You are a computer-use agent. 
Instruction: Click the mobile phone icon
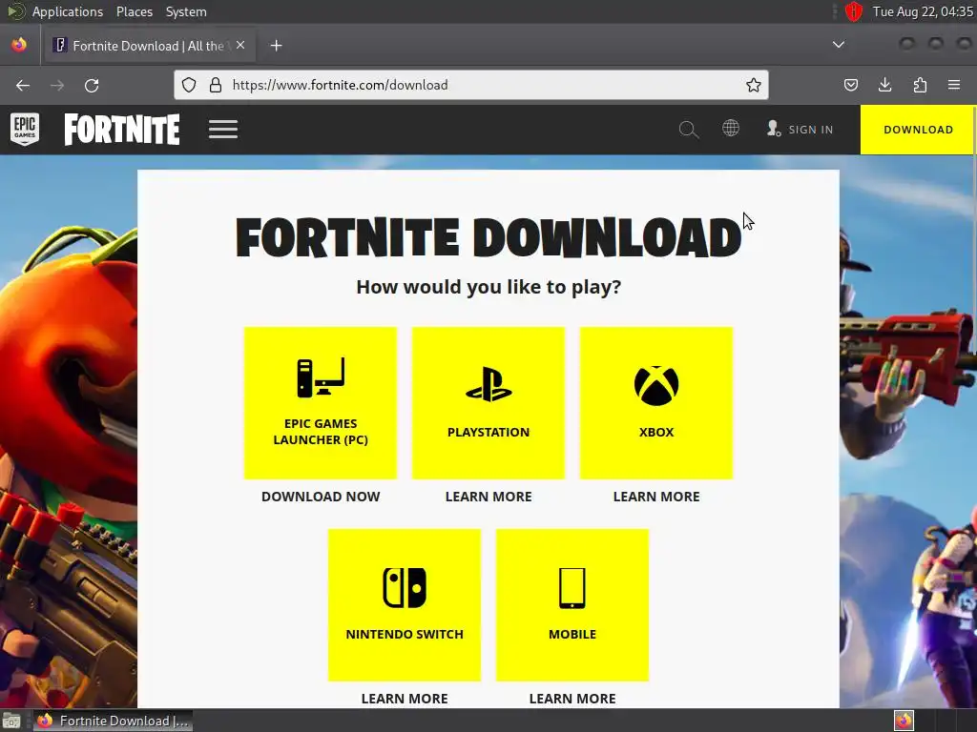tap(572, 587)
